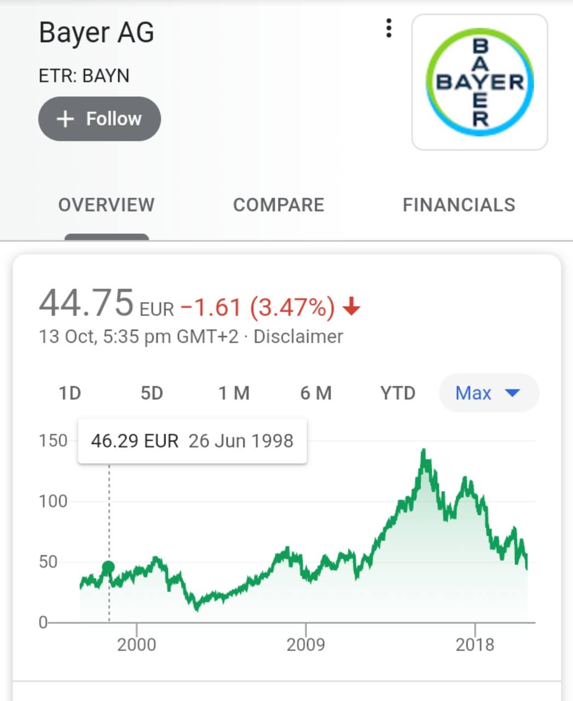Screen dimensions: 573x701
Task: Click the 2009 label on chart axis
Action: pos(305,645)
